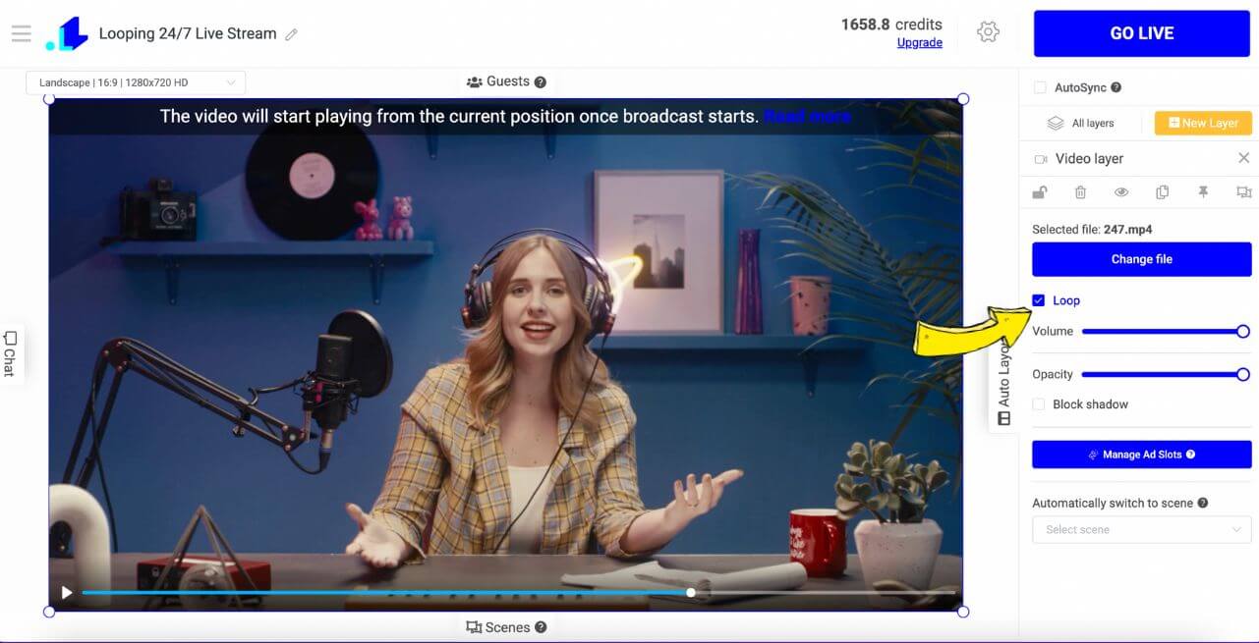This screenshot has width=1259, height=643.
Task: Click the Change file button
Action: 1141,259
